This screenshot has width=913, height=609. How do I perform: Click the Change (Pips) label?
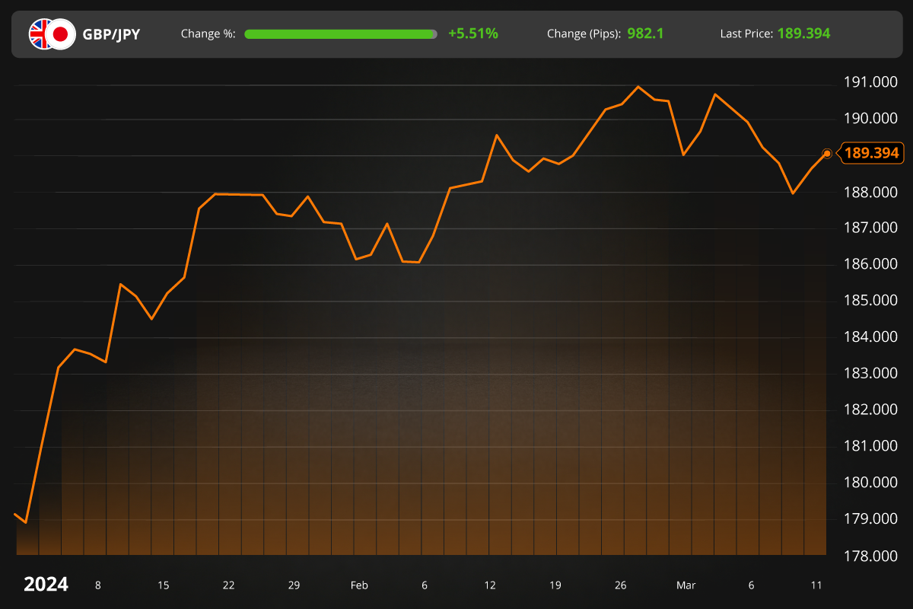click(x=583, y=33)
